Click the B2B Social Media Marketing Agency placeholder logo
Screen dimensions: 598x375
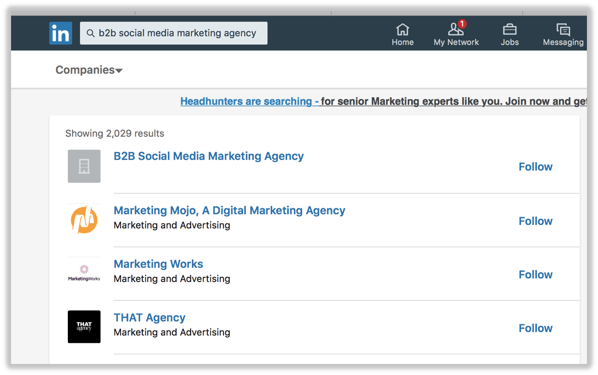click(84, 166)
